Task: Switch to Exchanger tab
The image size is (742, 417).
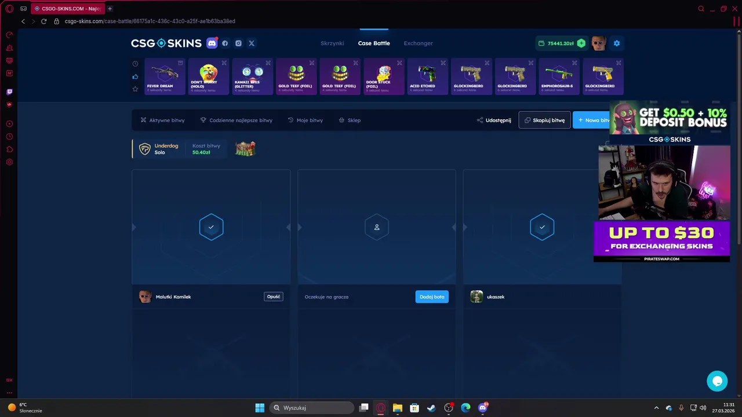Action: [418, 43]
